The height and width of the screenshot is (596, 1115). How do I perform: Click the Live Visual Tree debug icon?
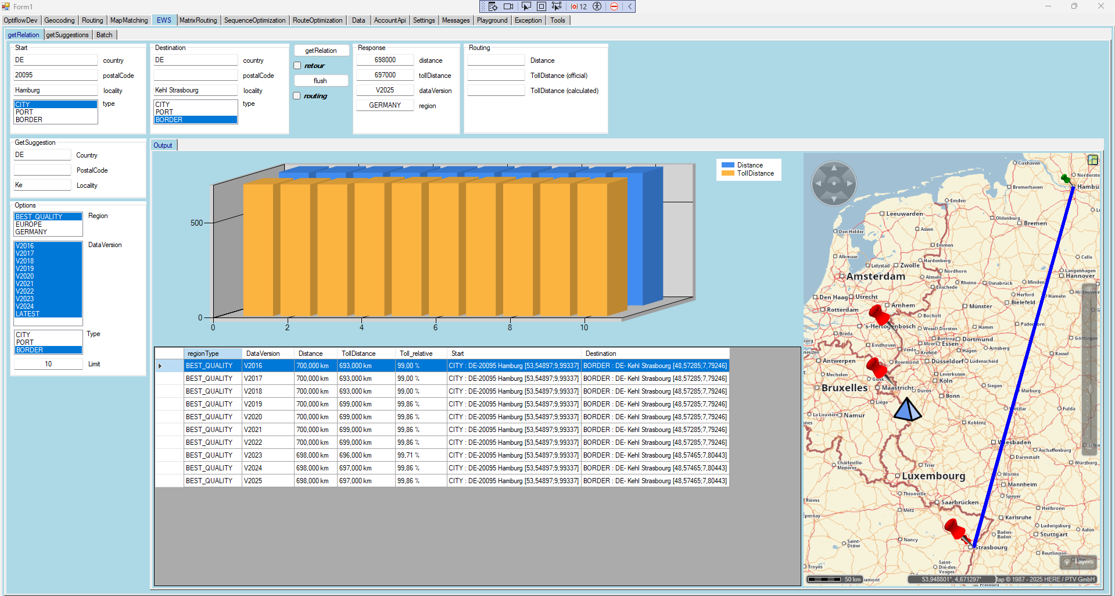tap(493, 6)
